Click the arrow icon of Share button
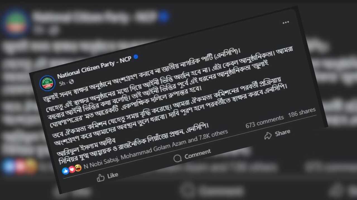The height and width of the screenshot is (200, 357). click(268, 136)
